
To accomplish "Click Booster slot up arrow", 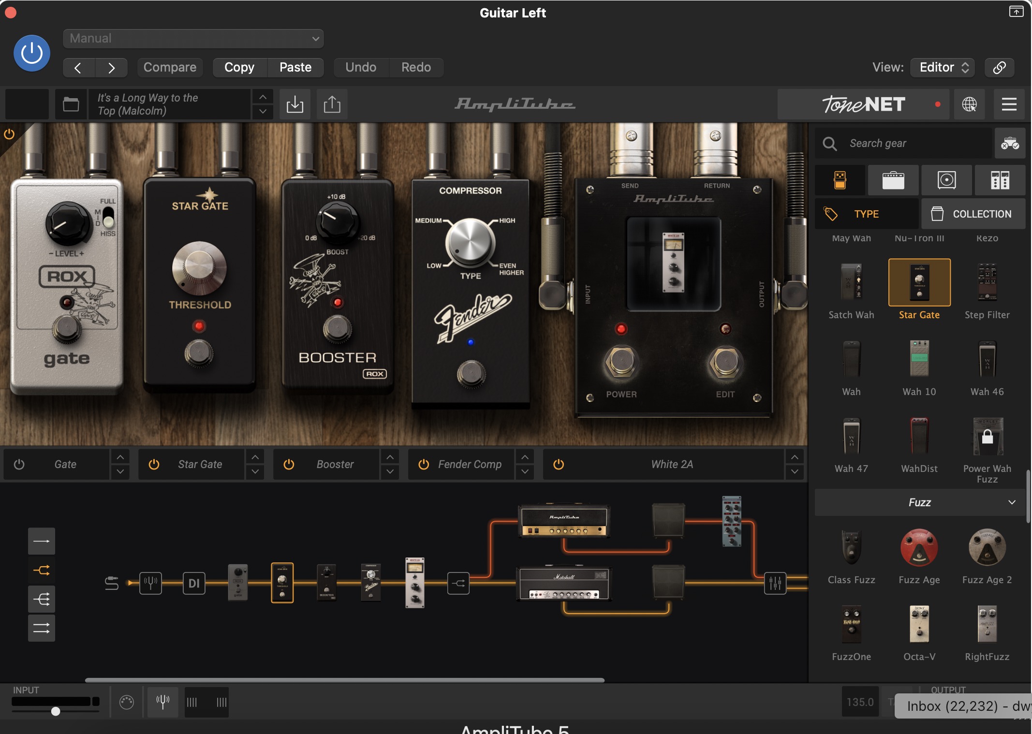I will (x=390, y=457).
